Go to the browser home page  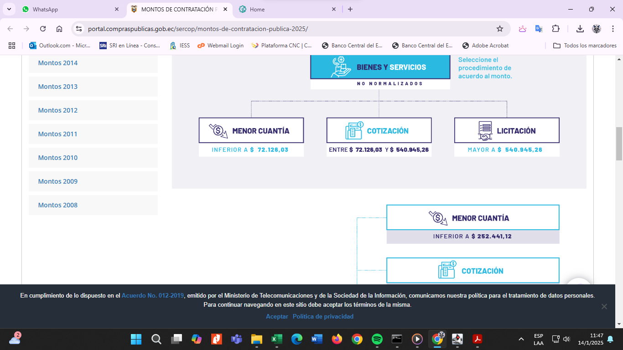point(59,29)
